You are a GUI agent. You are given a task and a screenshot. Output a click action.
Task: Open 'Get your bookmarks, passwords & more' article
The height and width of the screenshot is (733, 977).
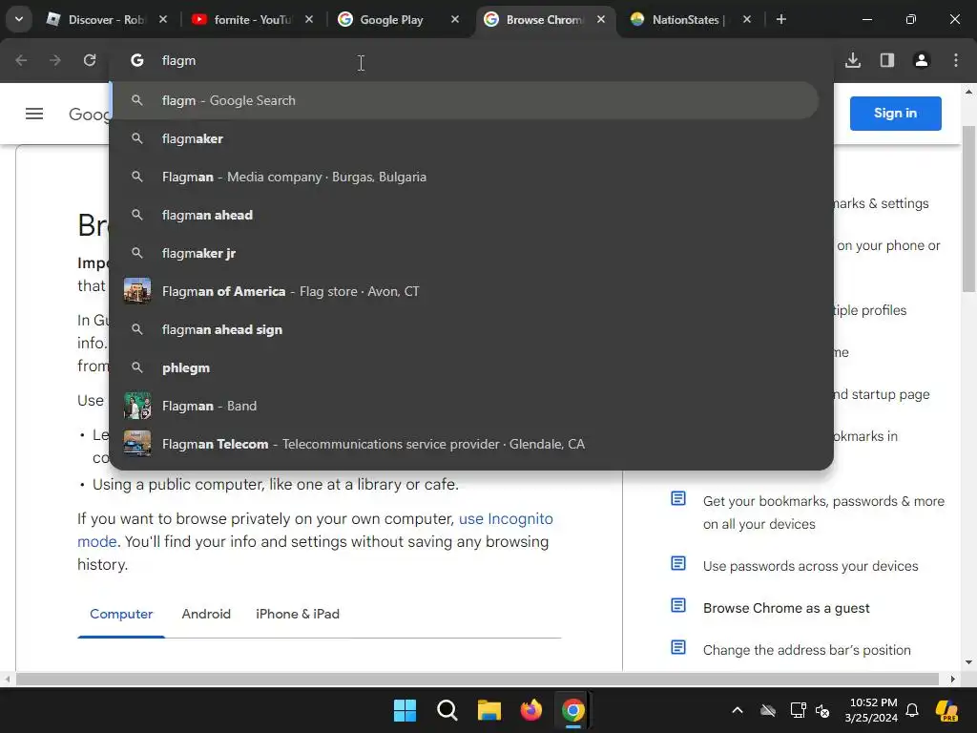[x=823, y=513]
